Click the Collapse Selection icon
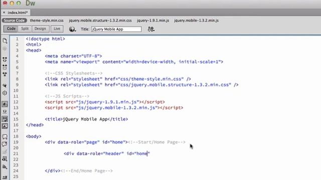This screenshot has height=180, width=321. point(5,67)
